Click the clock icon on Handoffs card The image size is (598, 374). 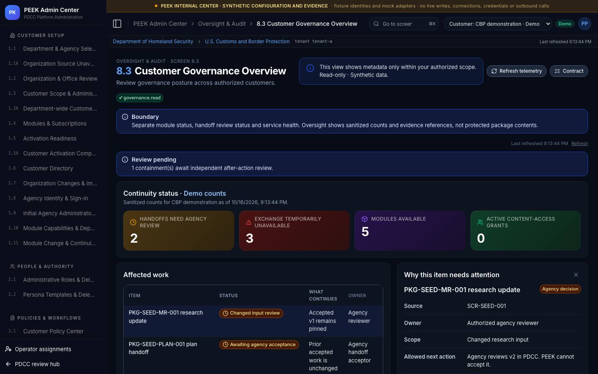pyautogui.click(x=133, y=222)
